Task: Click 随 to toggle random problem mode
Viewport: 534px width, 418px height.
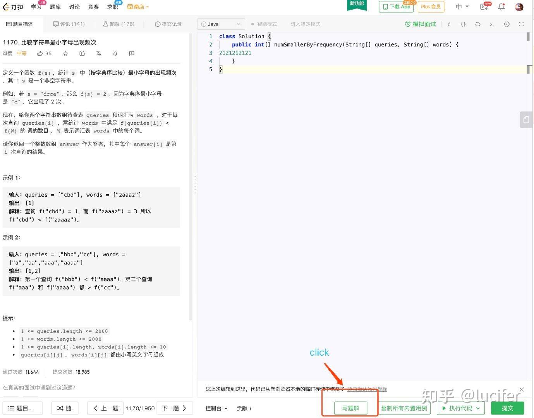Action: pos(65,408)
